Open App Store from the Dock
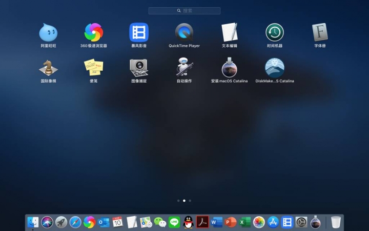This screenshot has height=231, width=369. tap(273, 222)
